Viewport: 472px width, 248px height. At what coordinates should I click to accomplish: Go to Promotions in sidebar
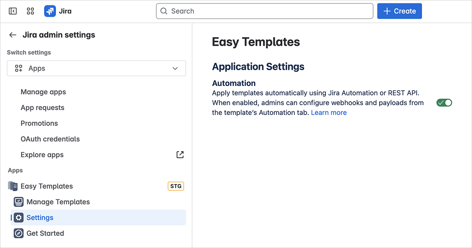point(39,123)
